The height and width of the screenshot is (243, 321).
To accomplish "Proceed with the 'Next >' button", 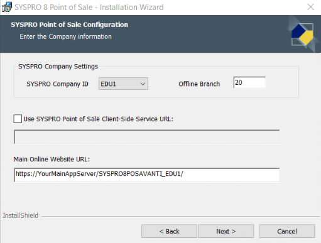I will pyautogui.click(x=226, y=231).
